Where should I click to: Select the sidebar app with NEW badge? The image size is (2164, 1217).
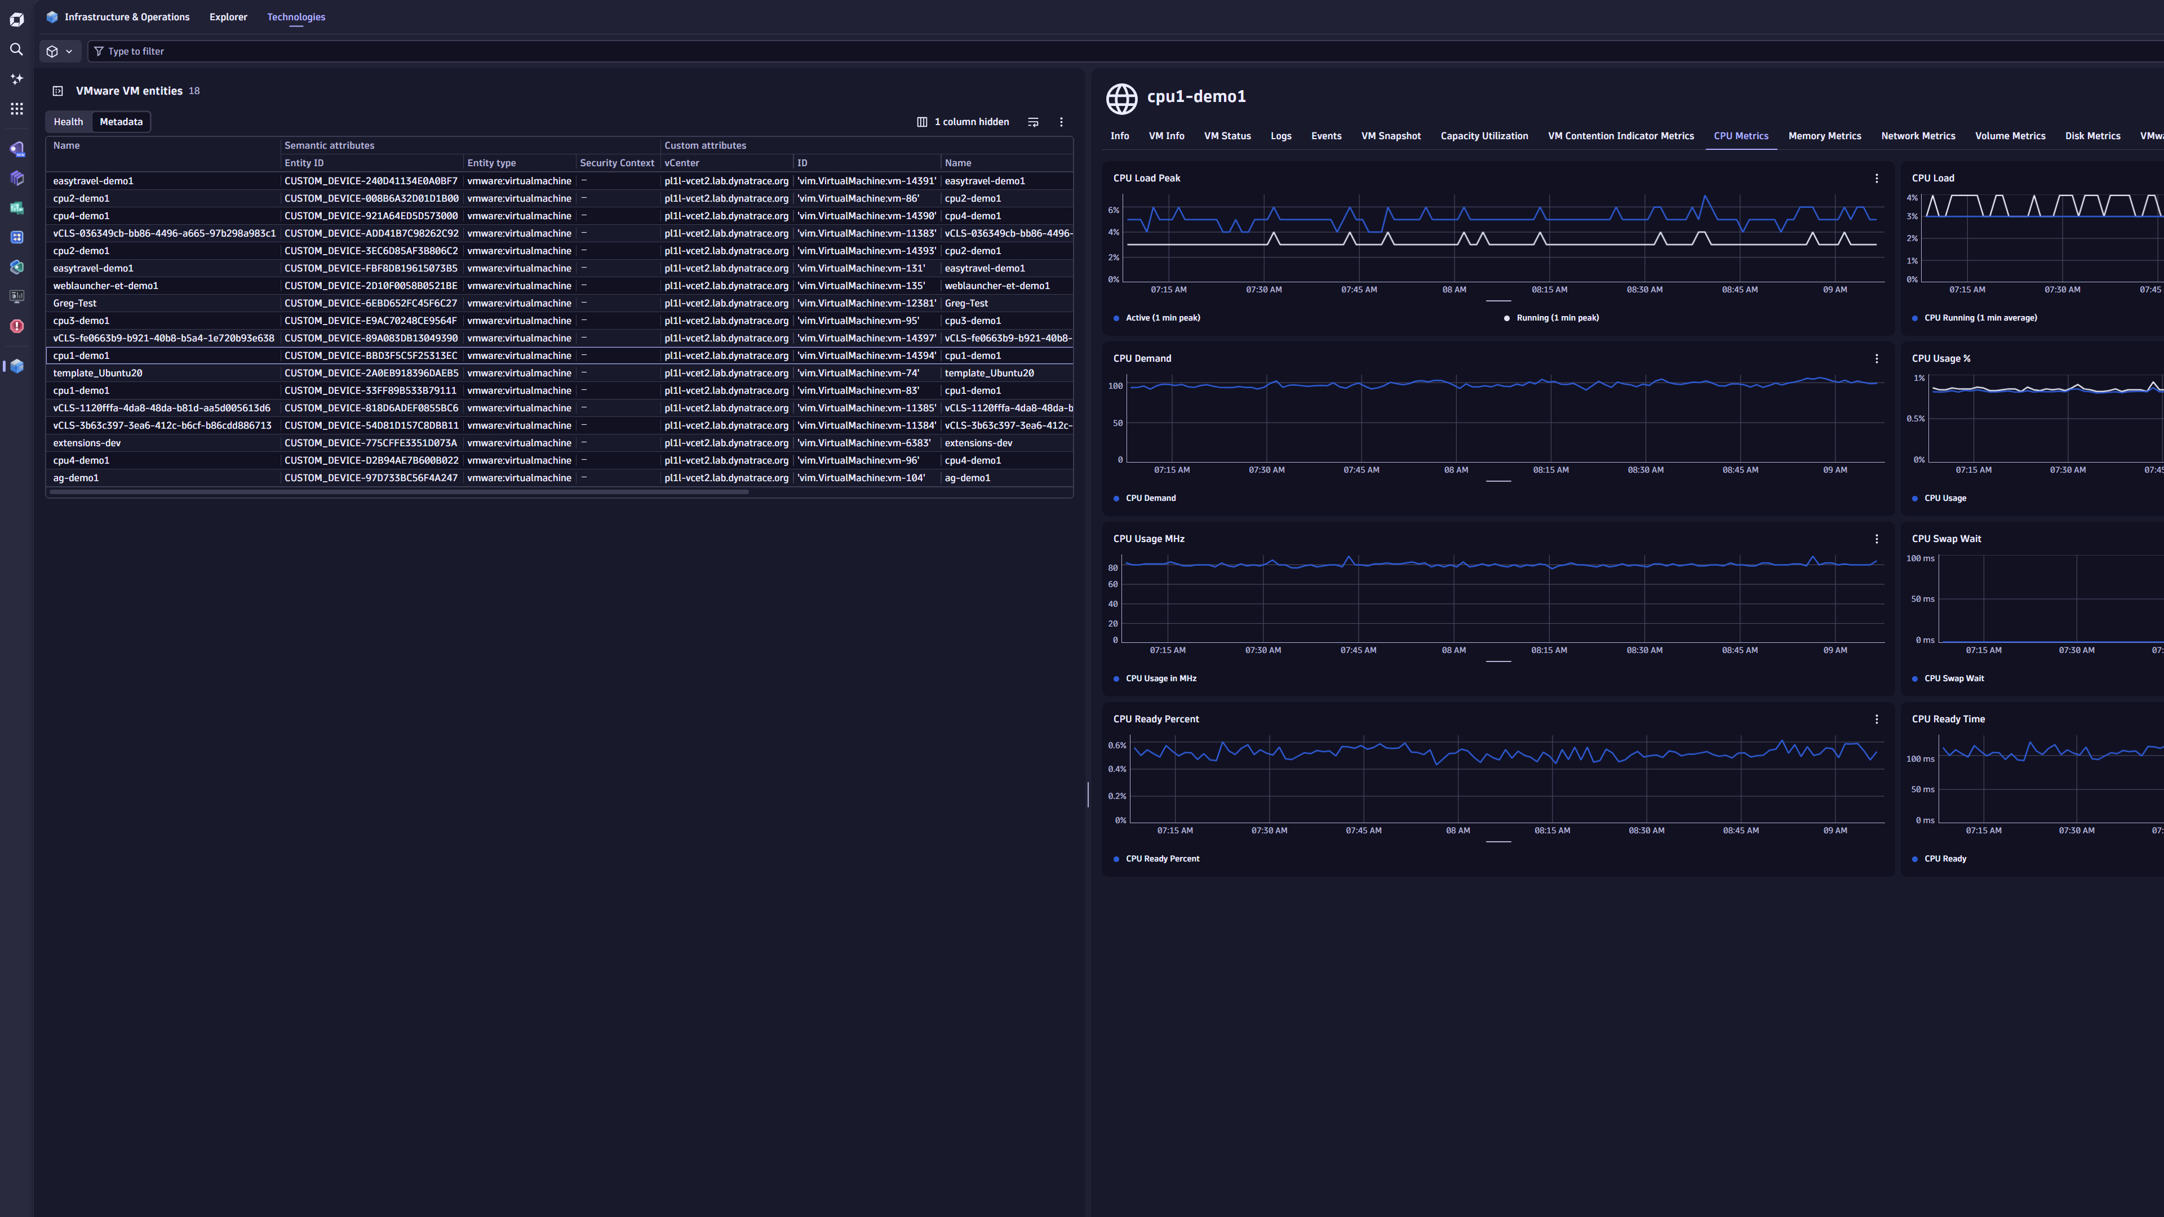point(16,149)
